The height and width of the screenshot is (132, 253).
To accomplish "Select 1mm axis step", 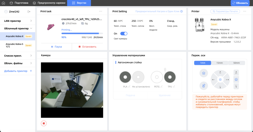I will pyautogui.click(x=203, y=63).
